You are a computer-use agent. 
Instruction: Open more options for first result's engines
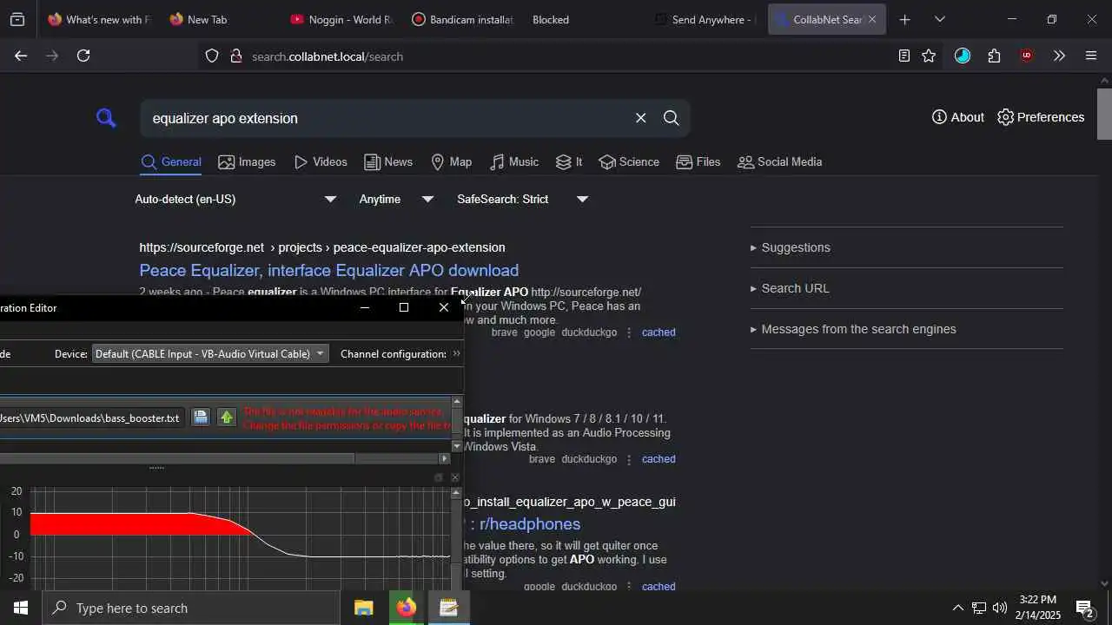(629, 332)
